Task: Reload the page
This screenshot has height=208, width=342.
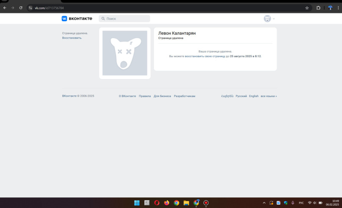Action: 21,8
